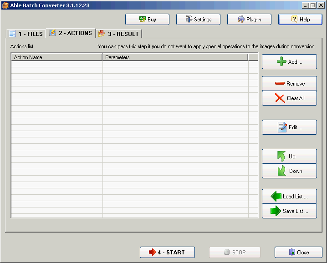
Task: Add a new action with Add...
Action: (289, 62)
